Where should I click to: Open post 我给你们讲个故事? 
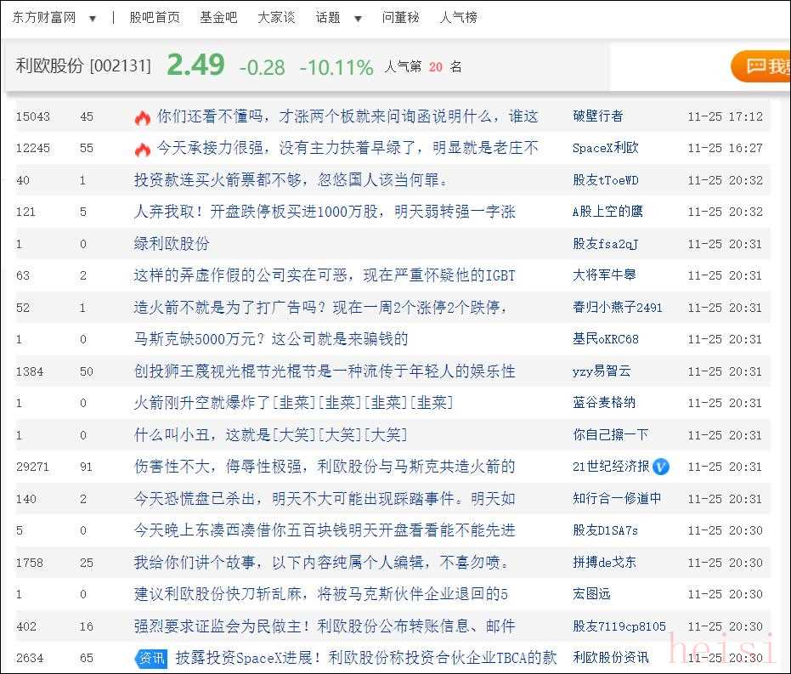[x=322, y=563]
